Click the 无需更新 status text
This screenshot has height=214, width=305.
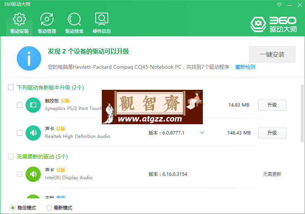pos(272,174)
